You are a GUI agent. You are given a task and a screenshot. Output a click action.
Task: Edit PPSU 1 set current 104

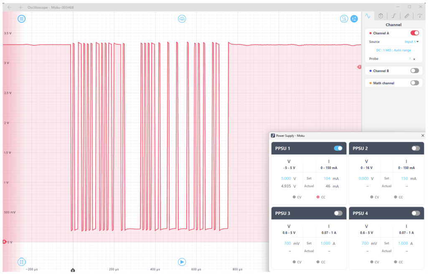tap(327, 178)
